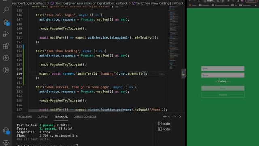Create a new terminal with the plus icon
The height and width of the screenshot is (146, 259).
click(x=165, y=116)
